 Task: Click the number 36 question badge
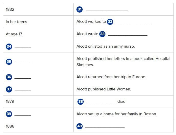9,77
